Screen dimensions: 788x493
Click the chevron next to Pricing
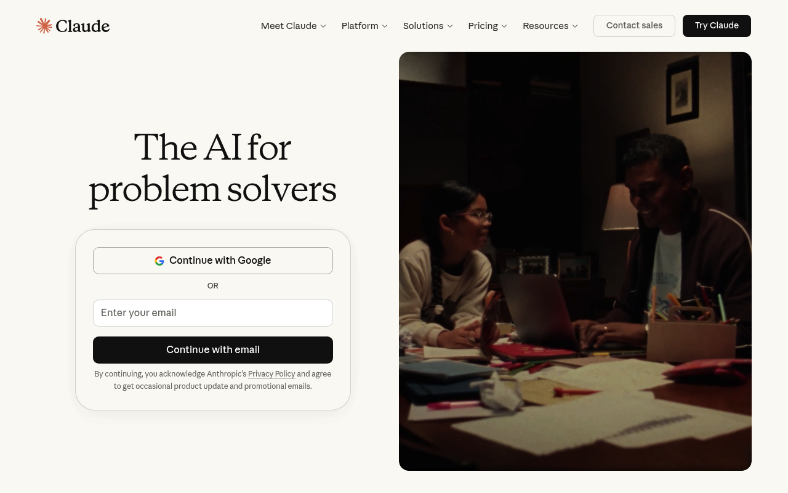(x=504, y=26)
